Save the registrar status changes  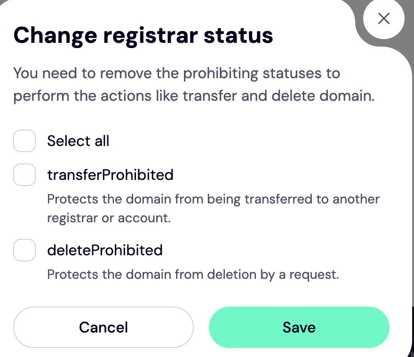[299, 327]
